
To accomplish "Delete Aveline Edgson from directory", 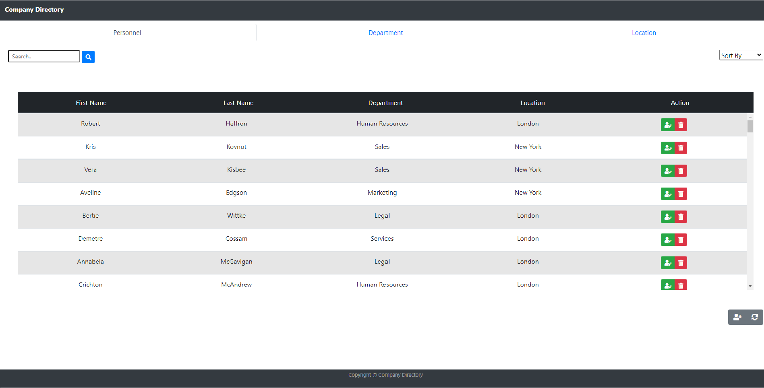I will (681, 194).
